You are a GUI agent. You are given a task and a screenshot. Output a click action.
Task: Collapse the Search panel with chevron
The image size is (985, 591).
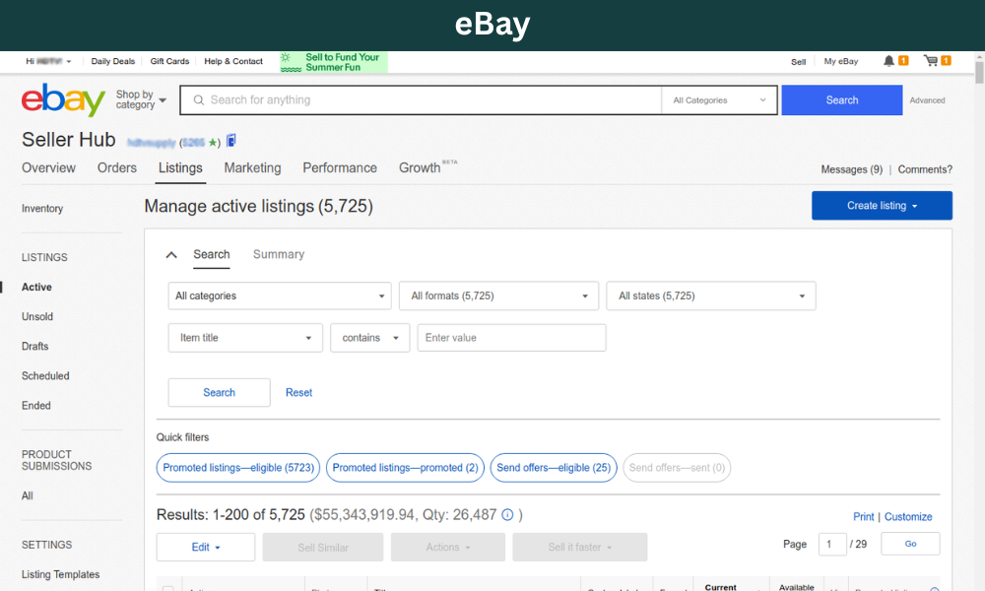171,255
